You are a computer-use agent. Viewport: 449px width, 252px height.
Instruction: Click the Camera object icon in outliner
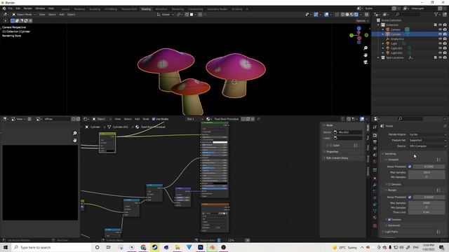click(x=388, y=29)
